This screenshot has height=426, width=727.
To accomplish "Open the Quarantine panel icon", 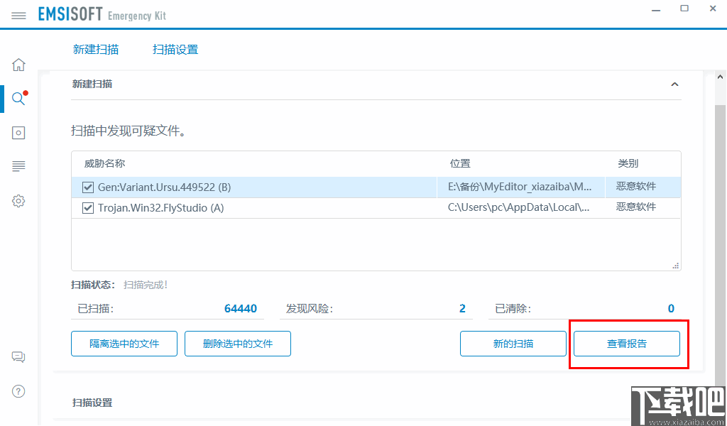I will 18,133.
